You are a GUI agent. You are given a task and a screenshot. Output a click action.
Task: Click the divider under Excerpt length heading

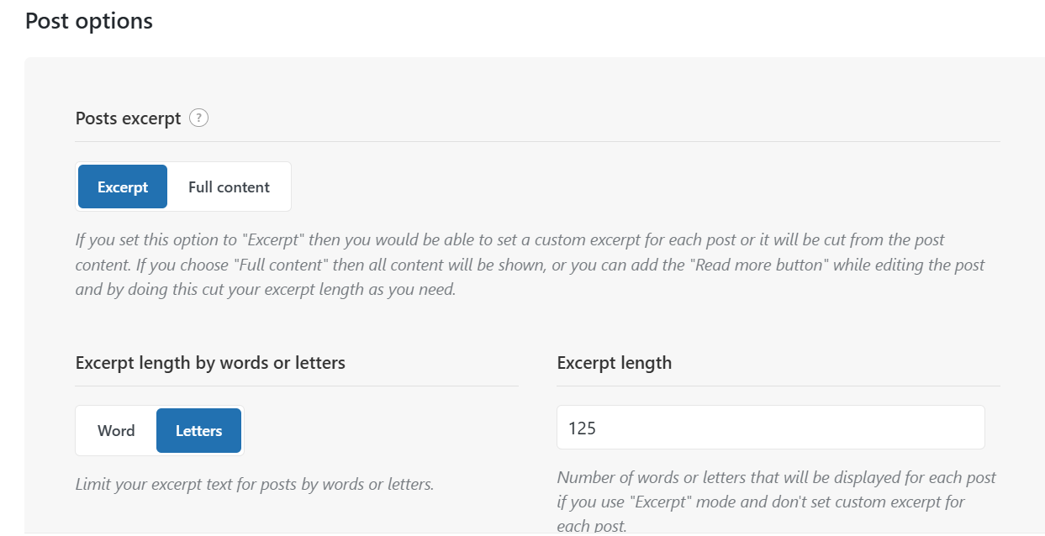(x=778, y=386)
